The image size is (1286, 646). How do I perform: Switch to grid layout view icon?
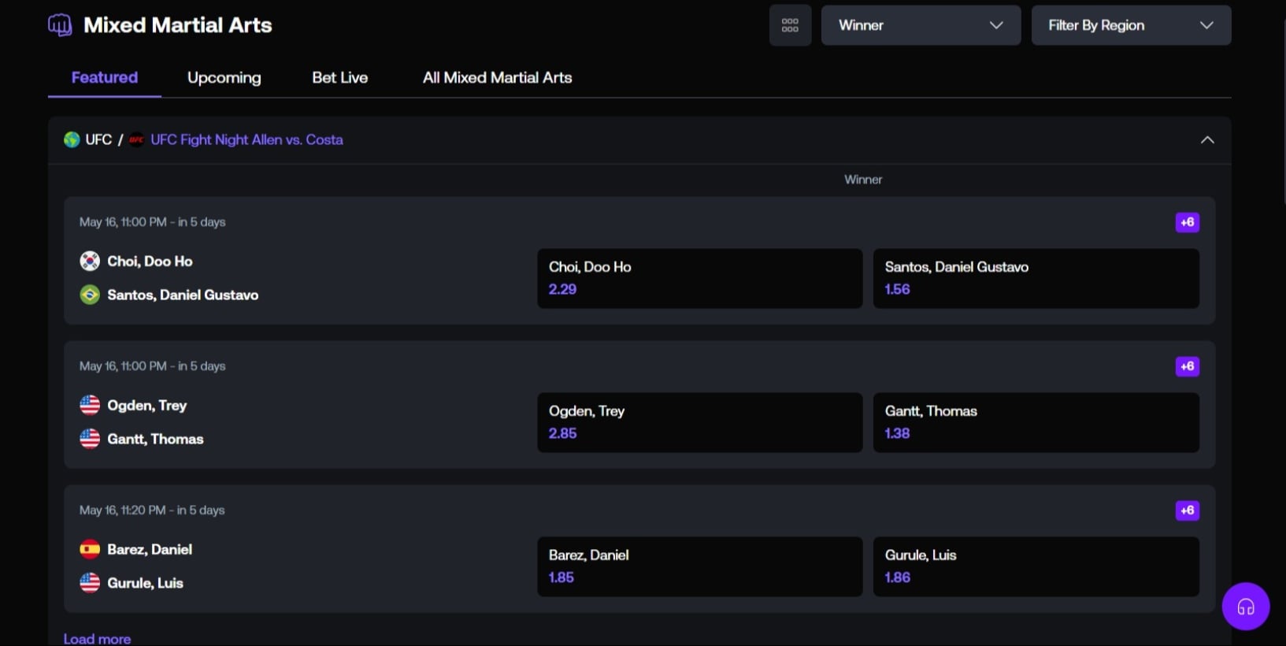pos(790,25)
